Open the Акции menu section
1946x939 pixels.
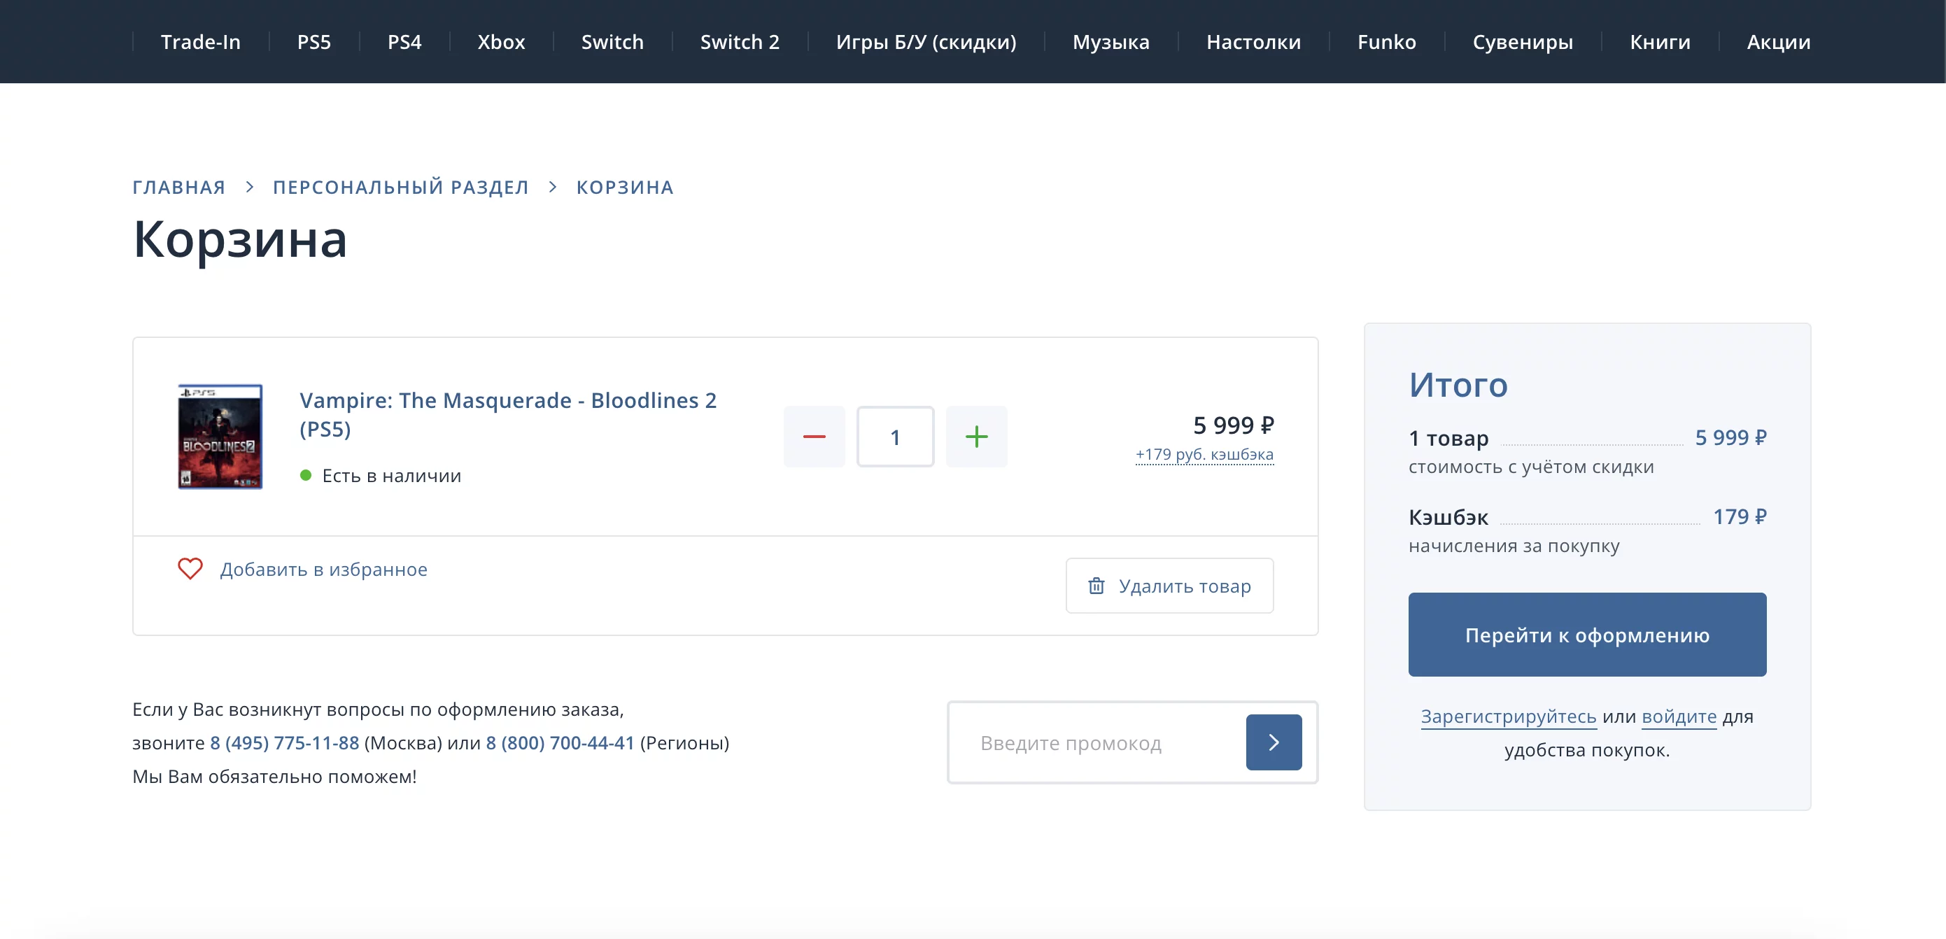tap(1777, 41)
